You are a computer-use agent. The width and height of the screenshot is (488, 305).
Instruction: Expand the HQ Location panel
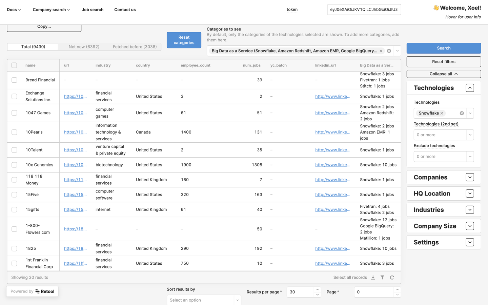click(470, 194)
